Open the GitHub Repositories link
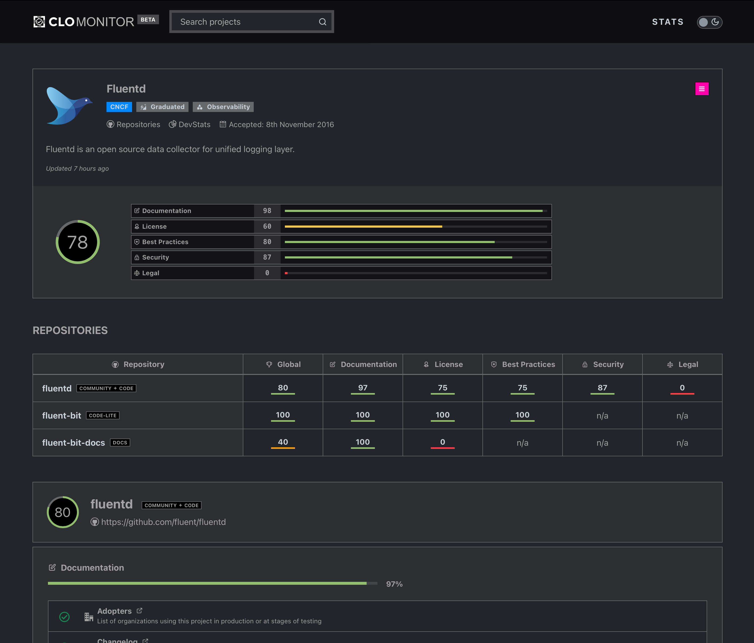The image size is (754, 643). coord(134,124)
